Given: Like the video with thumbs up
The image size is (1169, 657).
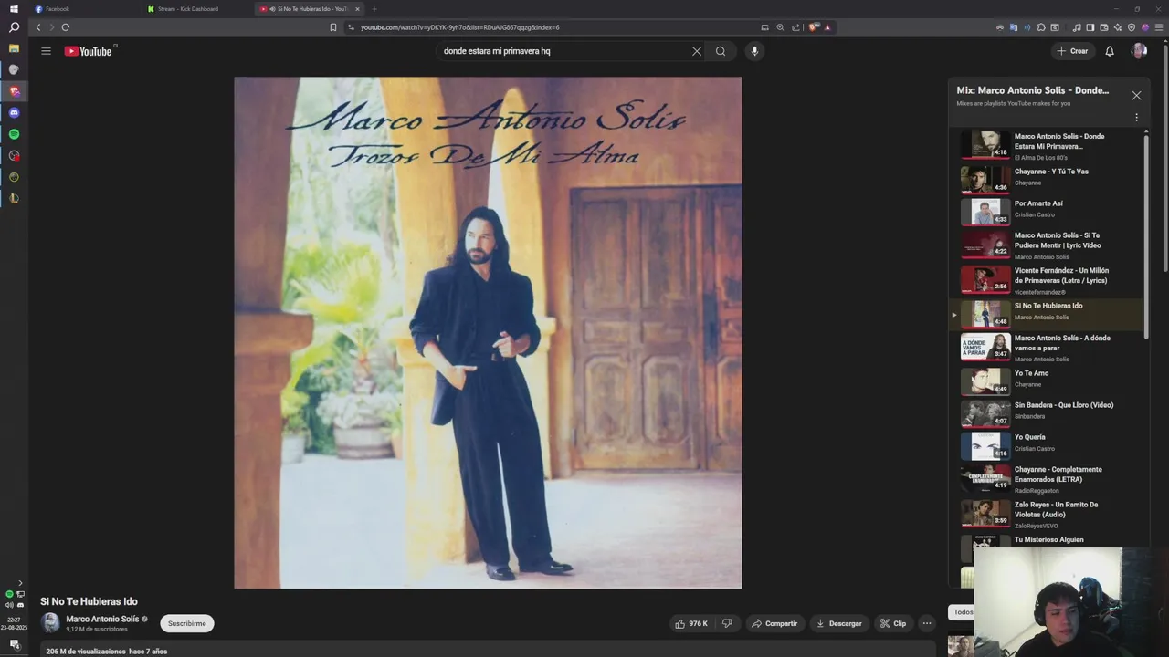Looking at the screenshot, I should pos(691,623).
